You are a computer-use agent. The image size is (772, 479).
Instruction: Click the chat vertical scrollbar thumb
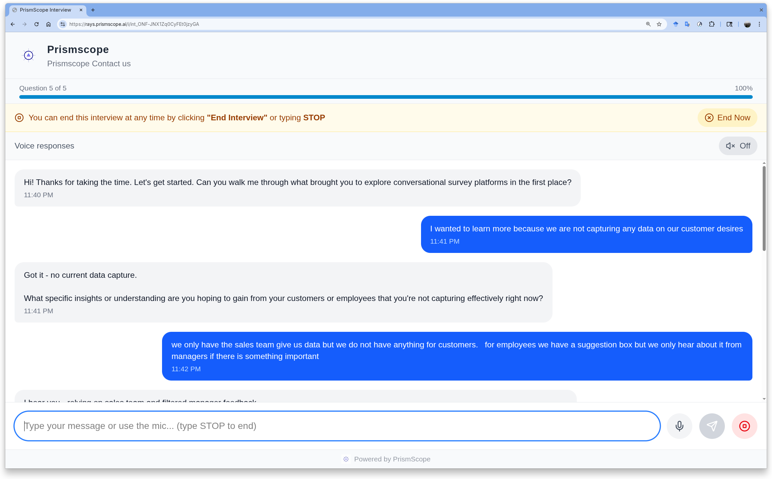pyautogui.click(x=764, y=209)
